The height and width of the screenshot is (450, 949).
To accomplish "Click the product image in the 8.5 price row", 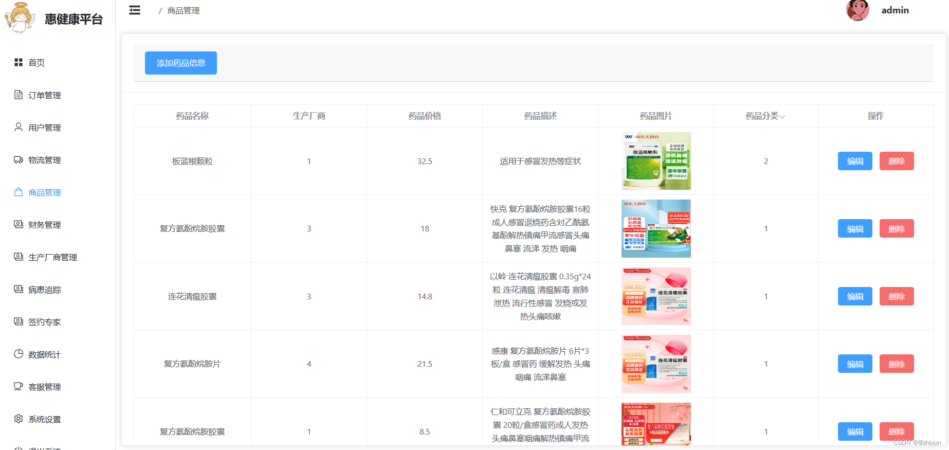I will tap(656, 424).
